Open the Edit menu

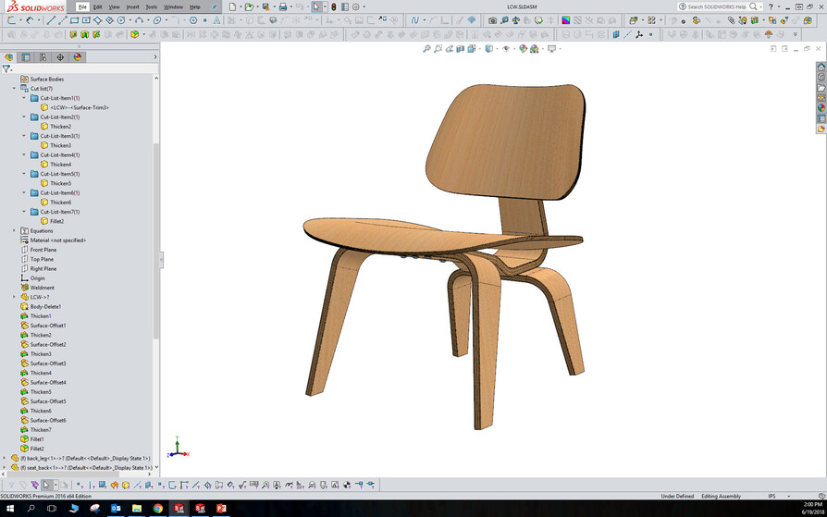coord(97,6)
